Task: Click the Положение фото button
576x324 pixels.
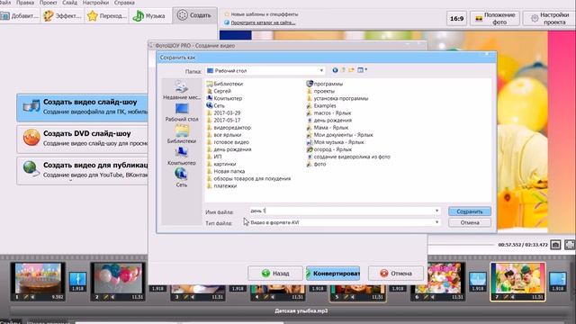Action: tap(494, 18)
